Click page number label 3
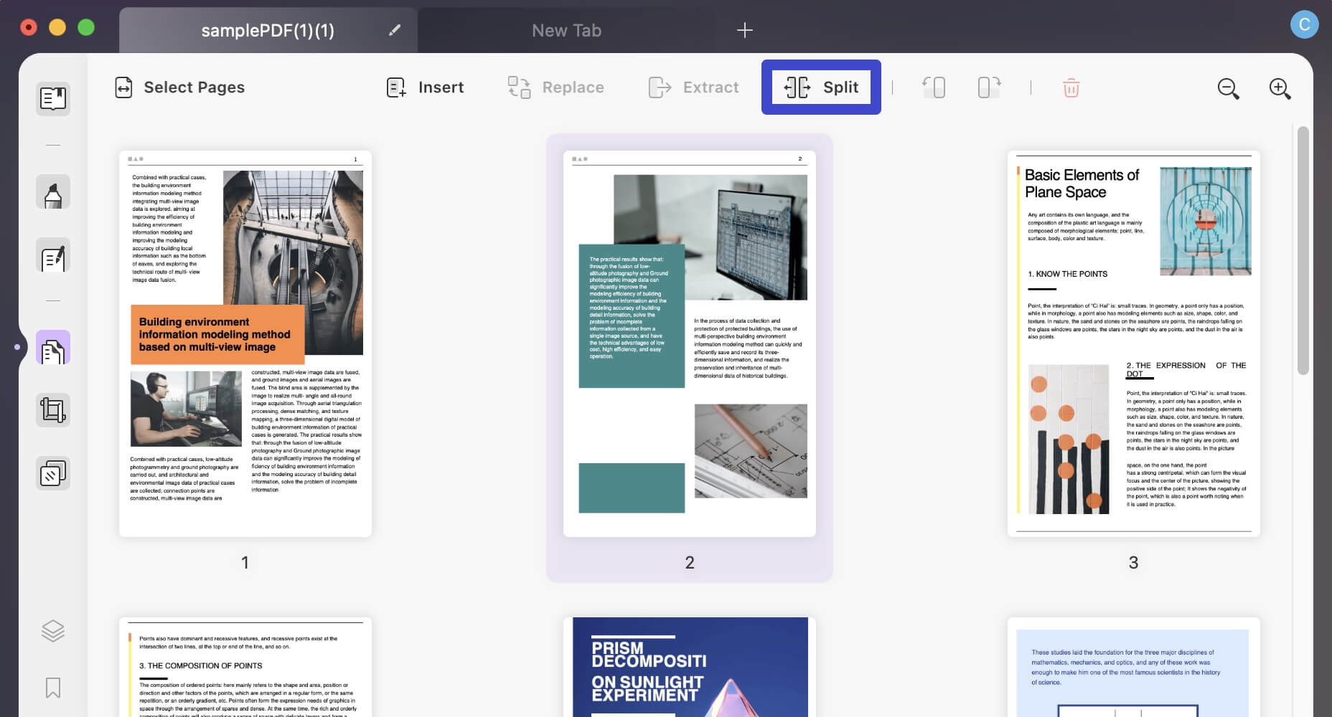1332x717 pixels. pos(1133,563)
